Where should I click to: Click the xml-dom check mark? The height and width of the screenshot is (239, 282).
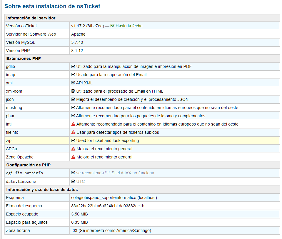(x=73, y=91)
